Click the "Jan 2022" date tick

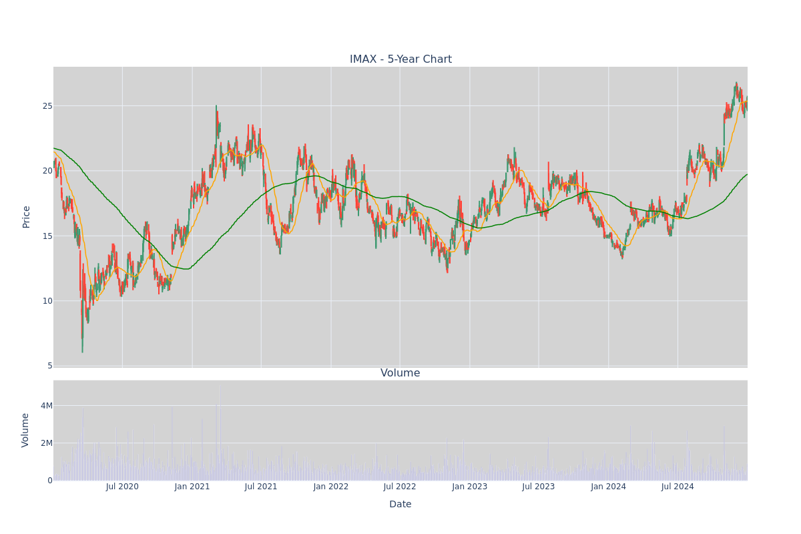pyautogui.click(x=331, y=487)
